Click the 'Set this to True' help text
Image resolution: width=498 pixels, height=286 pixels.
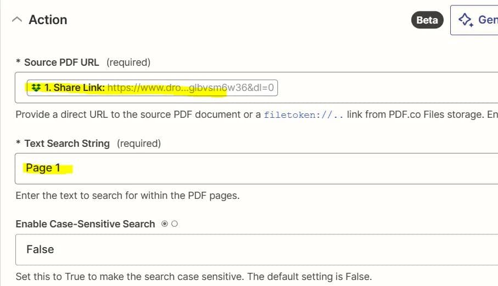point(193,276)
